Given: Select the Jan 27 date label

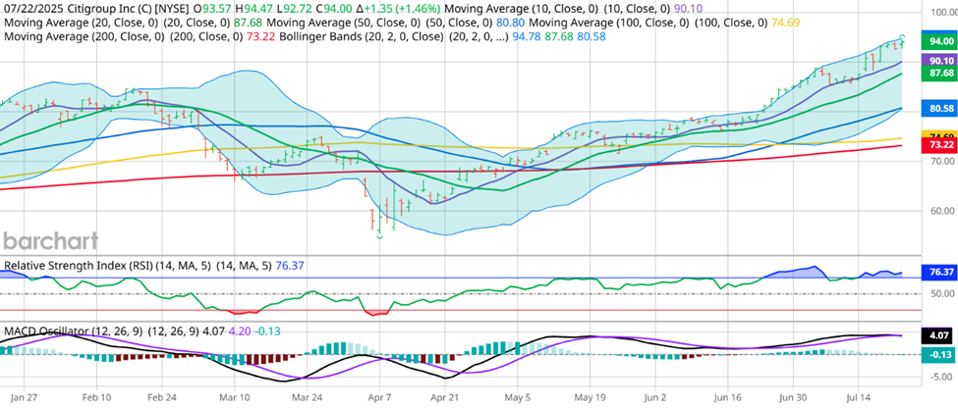Looking at the screenshot, I should pos(24,395).
